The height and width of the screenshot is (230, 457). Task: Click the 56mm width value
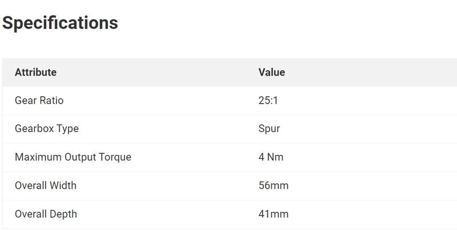tap(273, 186)
